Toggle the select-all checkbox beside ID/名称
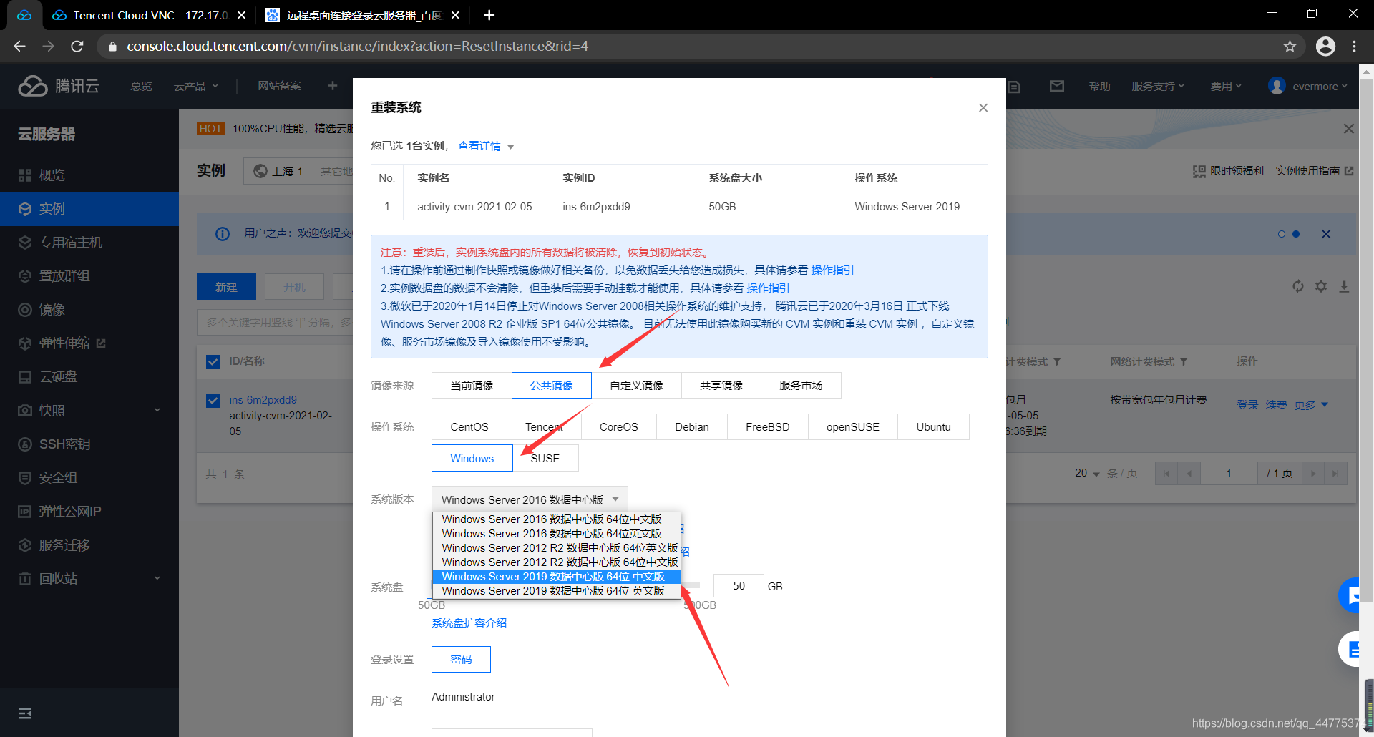 (213, 361)
